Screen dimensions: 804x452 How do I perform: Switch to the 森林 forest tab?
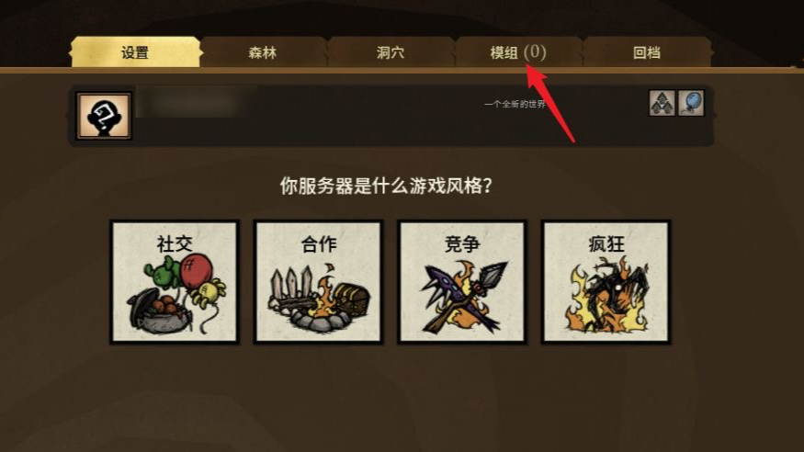263,52
